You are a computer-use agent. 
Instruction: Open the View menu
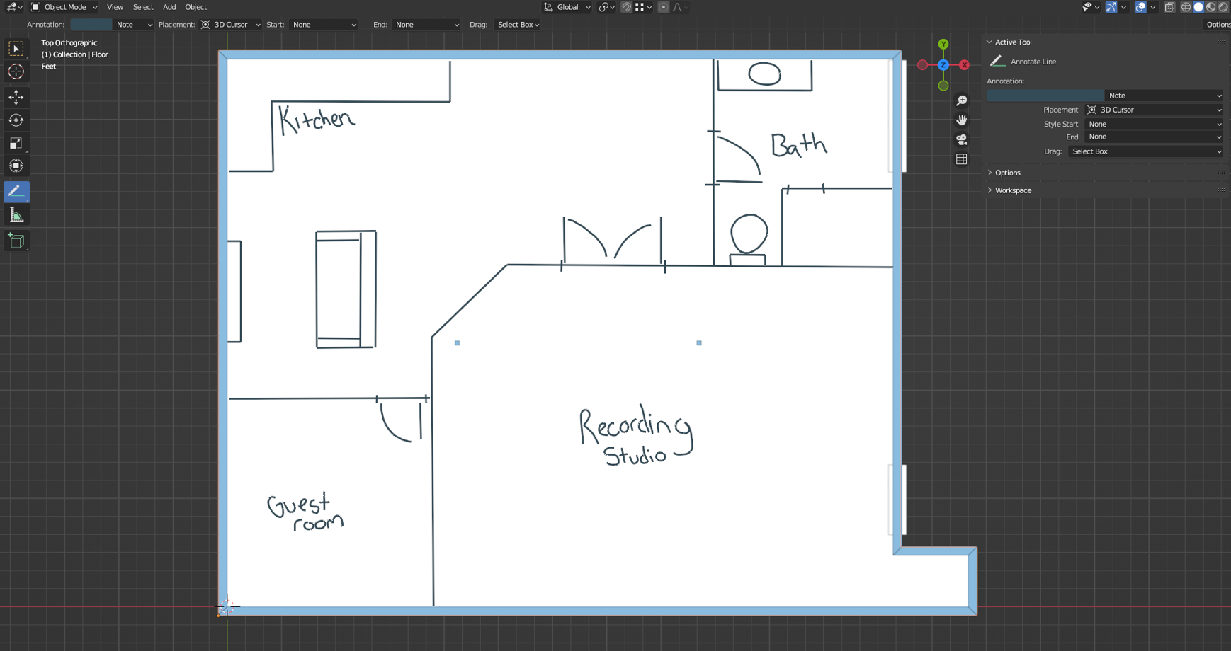pos(115,7)
